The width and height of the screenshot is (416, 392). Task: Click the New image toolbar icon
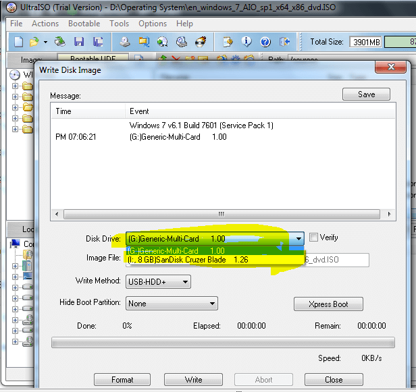click(x=18, y=42)
